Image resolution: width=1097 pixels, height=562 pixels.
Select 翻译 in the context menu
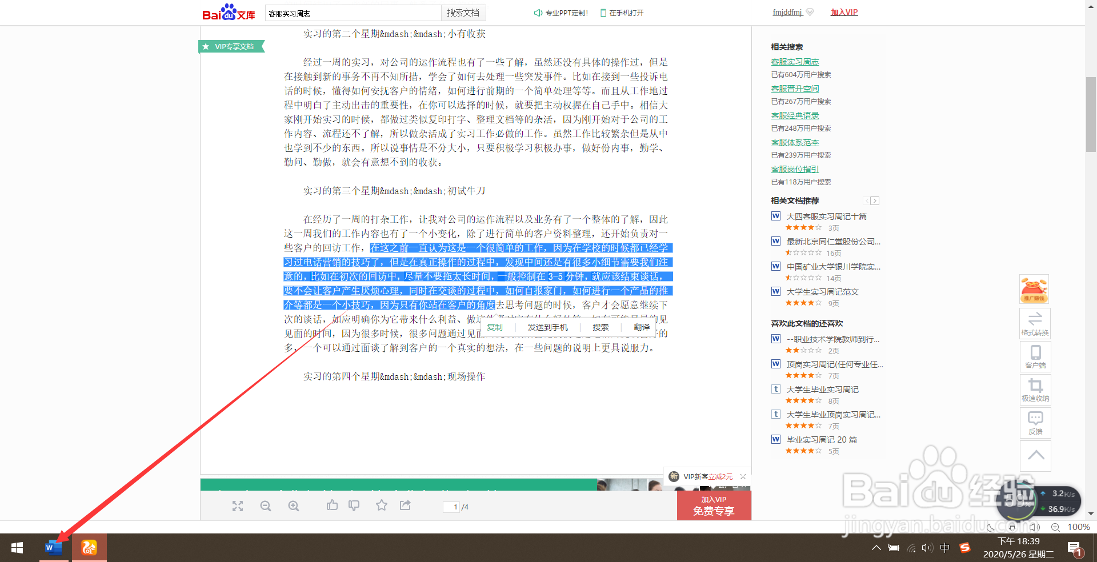(x=642, y=327)
